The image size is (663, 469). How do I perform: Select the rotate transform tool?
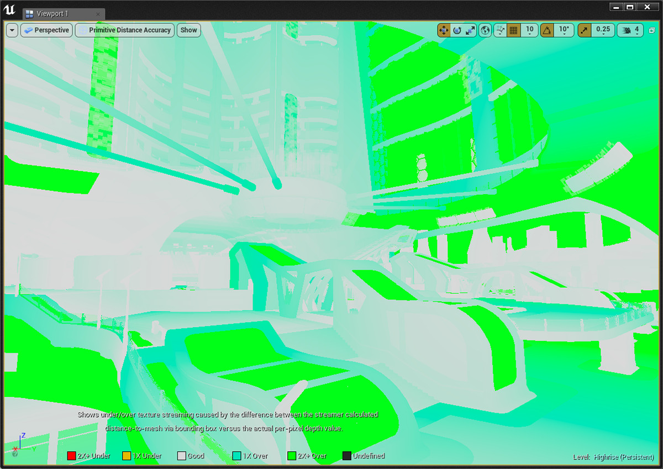(x=457, y=30)
